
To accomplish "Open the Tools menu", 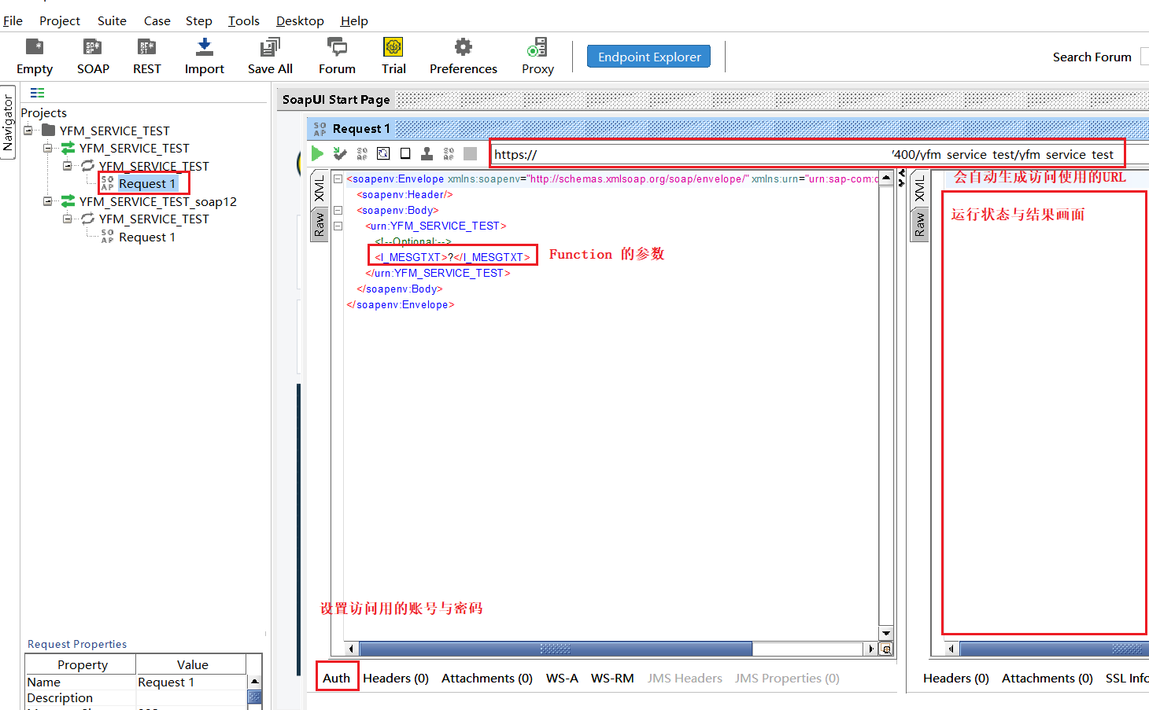I will tap(244, 20).
